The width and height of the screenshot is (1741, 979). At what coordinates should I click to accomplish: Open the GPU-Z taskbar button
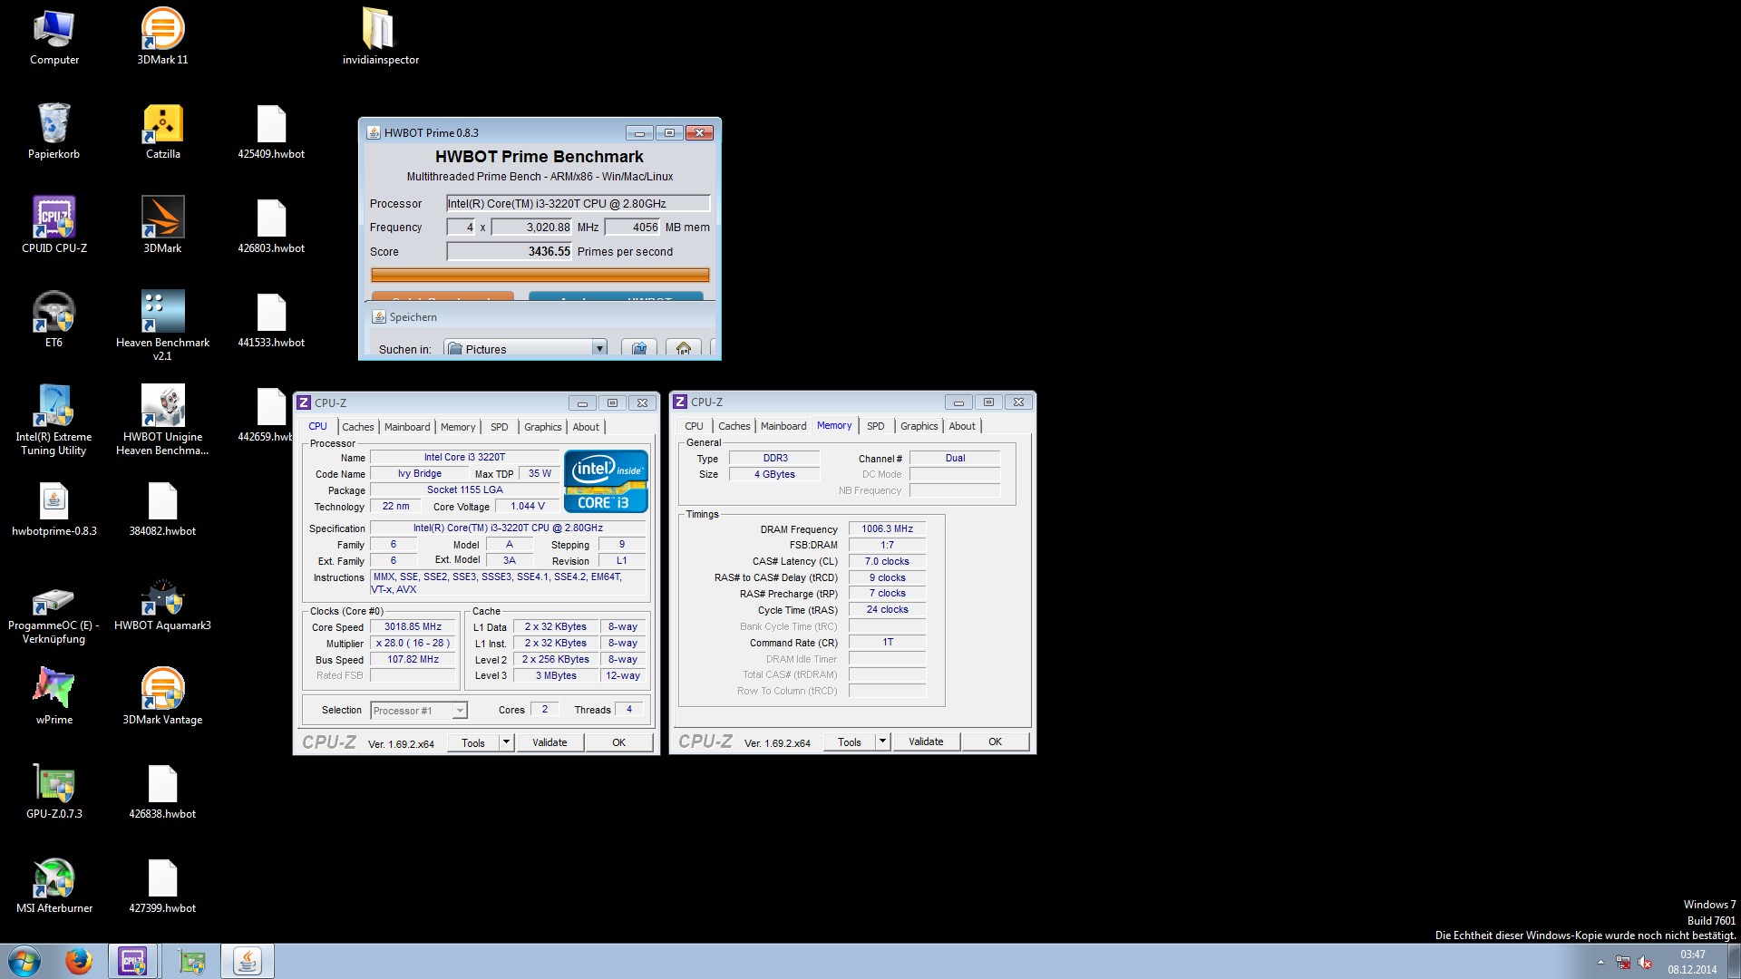click(x=191, y=961)
